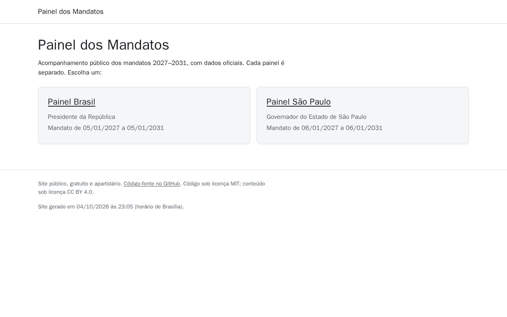The image size is (507, 317).
Task: Select Mandato de 05/01/2027 a 05/01/2031 text
Action: (106, 128)
